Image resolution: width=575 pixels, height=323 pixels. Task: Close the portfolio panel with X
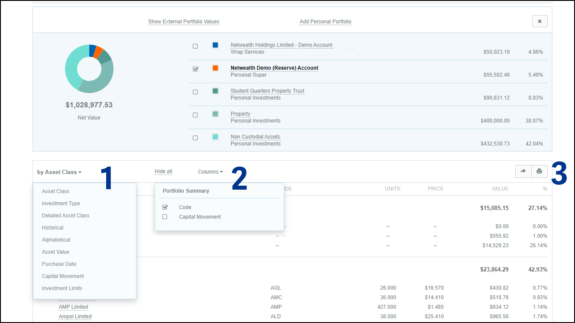pos(539,21)
